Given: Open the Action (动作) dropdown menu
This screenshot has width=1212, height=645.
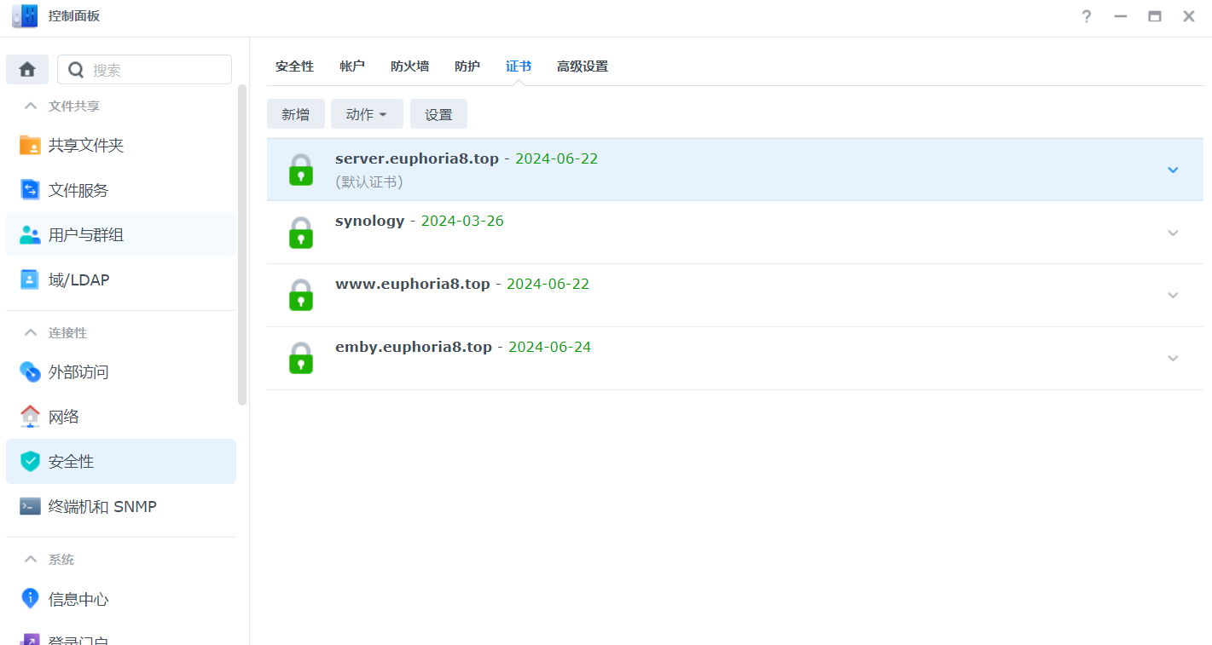Looking at the screenshot, I should 367,114.
